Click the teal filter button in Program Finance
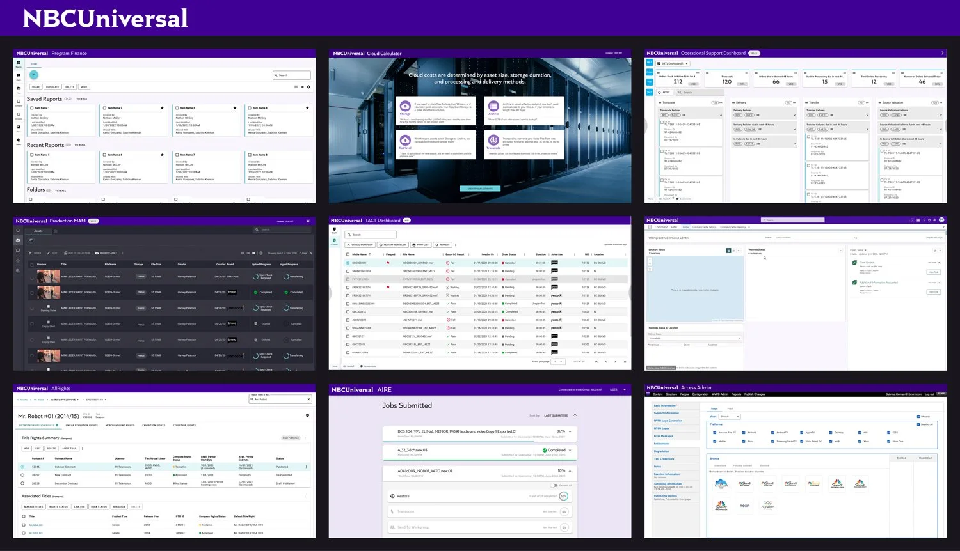 34,75
